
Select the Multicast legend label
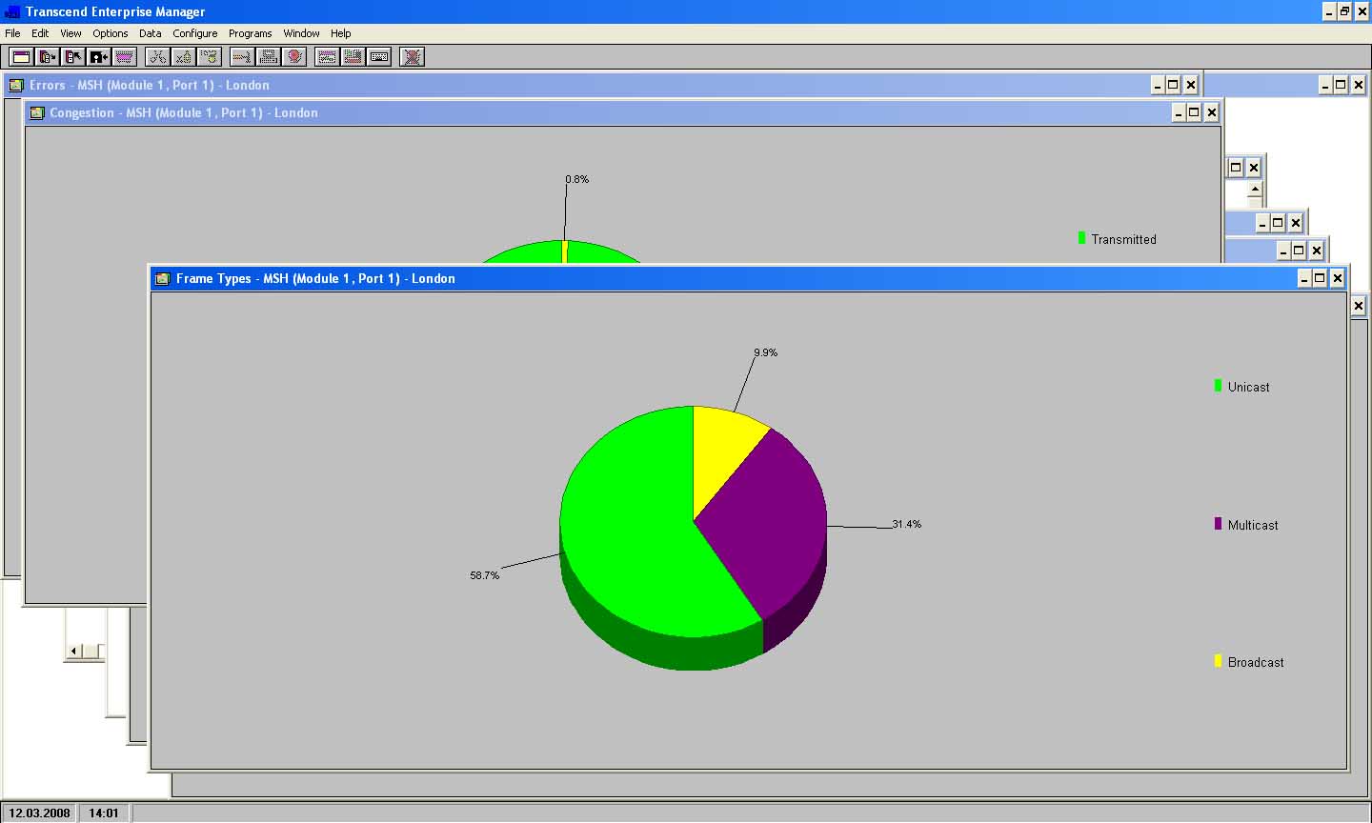coord(1253,525)
